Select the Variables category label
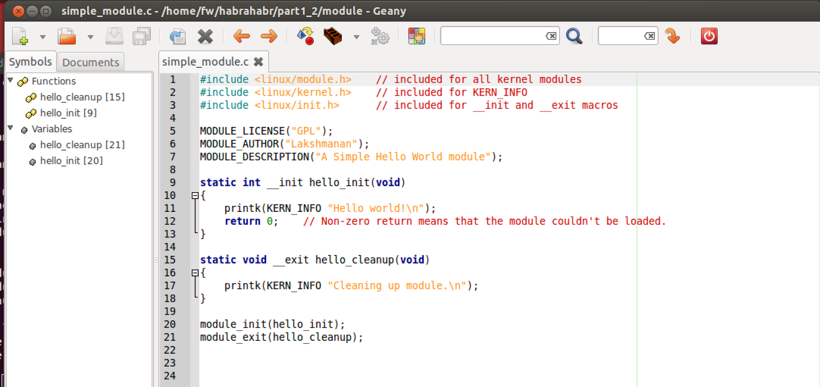820x387 pixels. (x=52, y=129)
